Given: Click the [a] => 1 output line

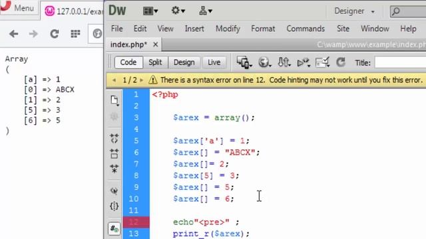Looking at the screenshot, I should [42, 80].
